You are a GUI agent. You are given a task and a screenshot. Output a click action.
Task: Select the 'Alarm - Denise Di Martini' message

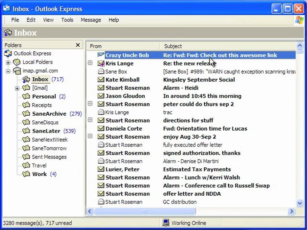tap(191, 161)
